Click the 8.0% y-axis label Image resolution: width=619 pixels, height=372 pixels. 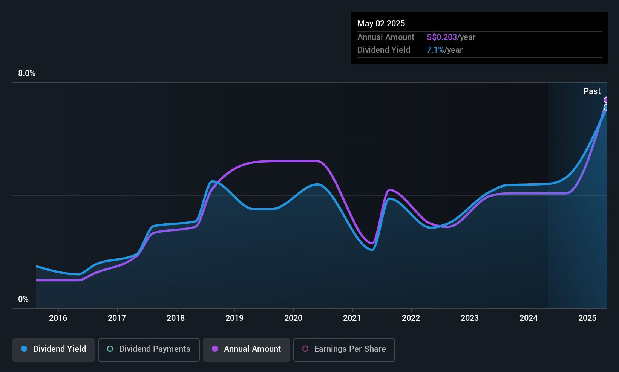[x=27, y=73]
